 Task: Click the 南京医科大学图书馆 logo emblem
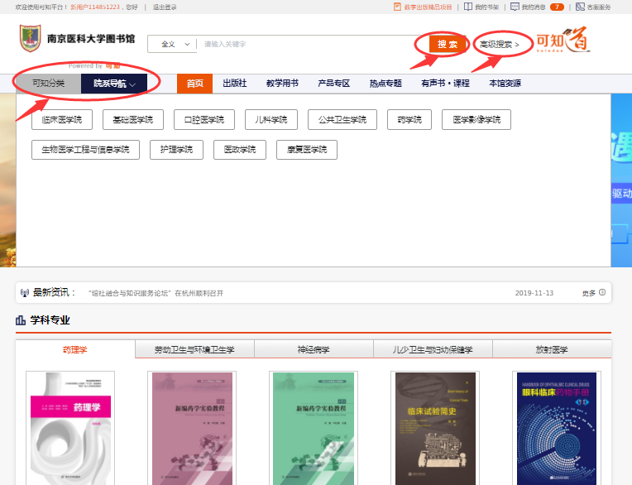[x=30, y=39]
